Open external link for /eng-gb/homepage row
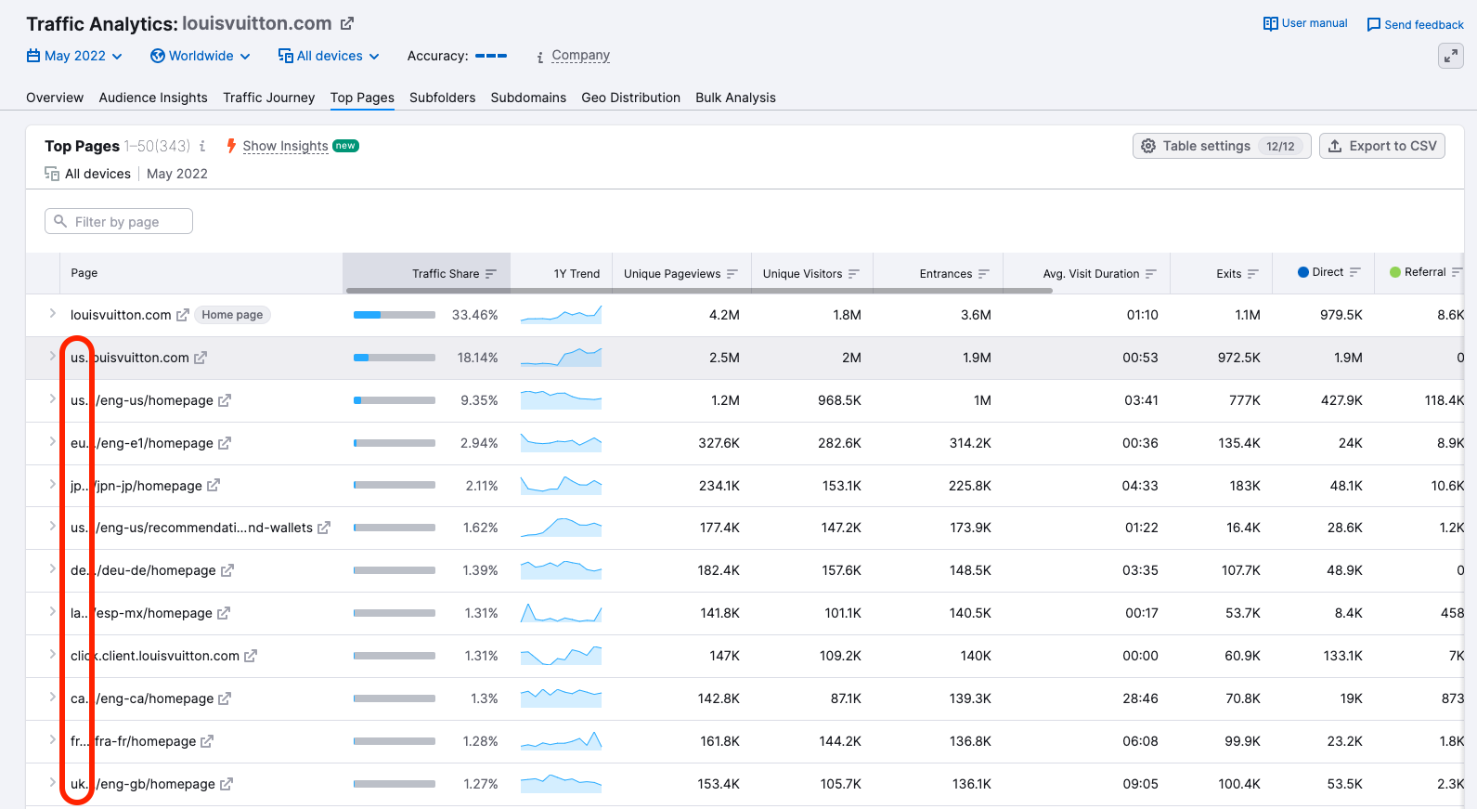This screenshot has height=809, width=1477. pyautogui.click(x=227, y=784)
